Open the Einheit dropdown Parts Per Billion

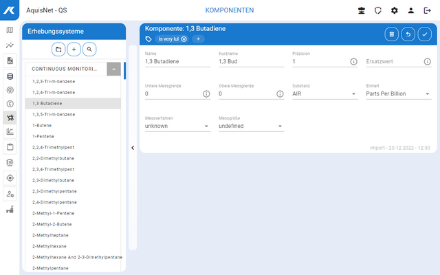tap(398, 93)
